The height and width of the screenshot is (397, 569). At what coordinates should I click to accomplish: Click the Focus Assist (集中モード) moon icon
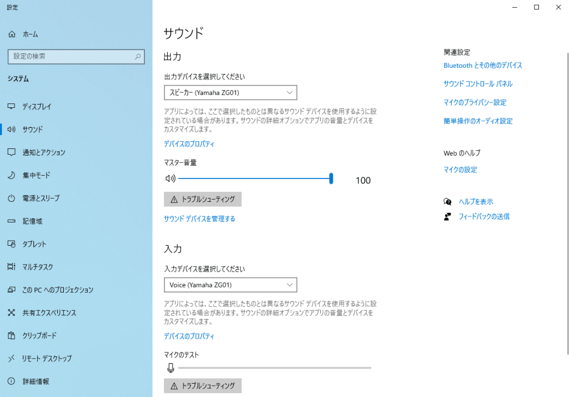point(12,175)
